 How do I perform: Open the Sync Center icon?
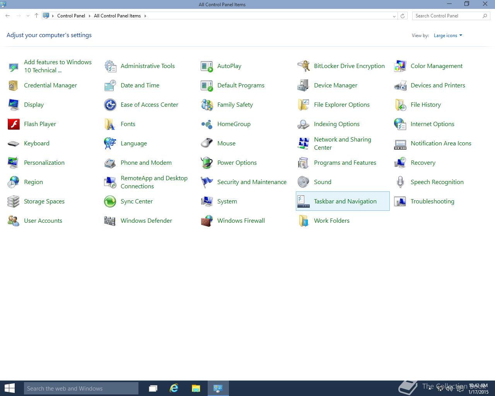coord(110,201)
